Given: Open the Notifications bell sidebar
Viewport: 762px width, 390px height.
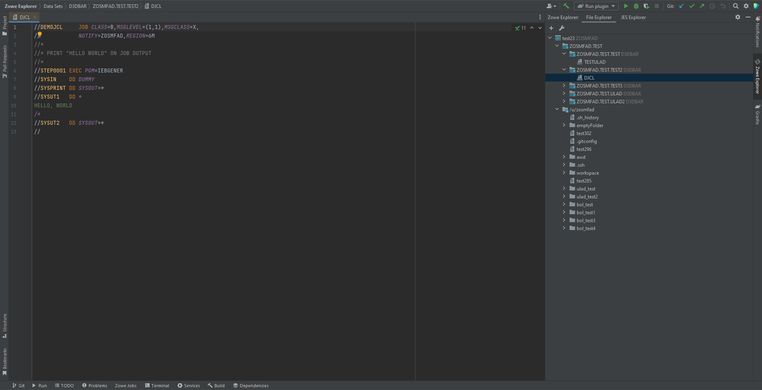Looking at the screenshot, I should pyautogui.click(x=758, y=32).
